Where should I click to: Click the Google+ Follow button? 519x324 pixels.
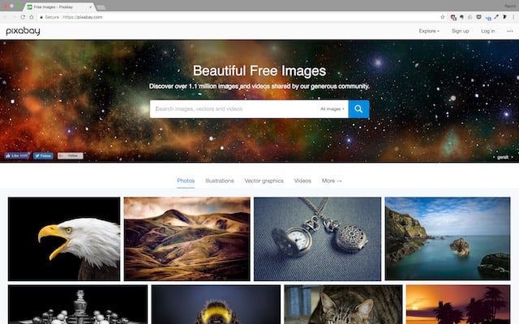pos(70,156)
